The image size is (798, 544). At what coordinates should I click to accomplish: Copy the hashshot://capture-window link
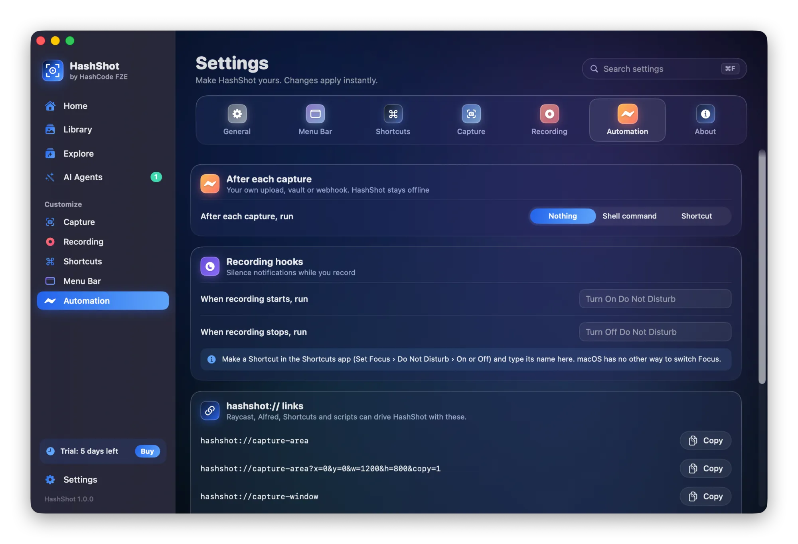[x=705, y=497]
